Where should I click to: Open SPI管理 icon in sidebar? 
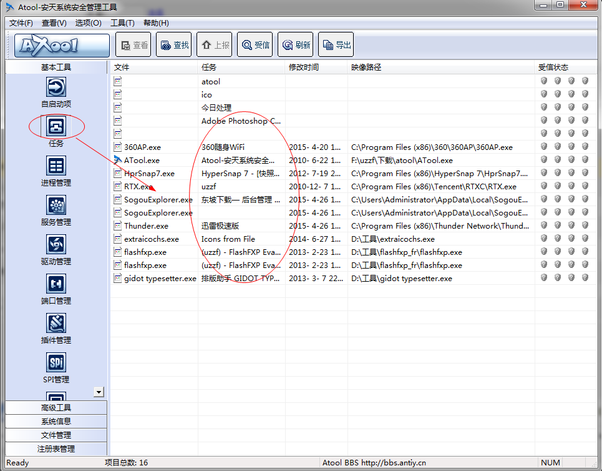pos(56,362)
